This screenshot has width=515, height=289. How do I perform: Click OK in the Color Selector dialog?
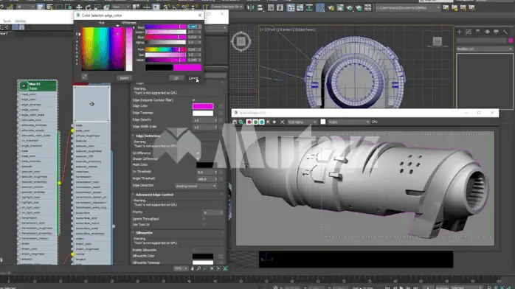coord(176,78)
